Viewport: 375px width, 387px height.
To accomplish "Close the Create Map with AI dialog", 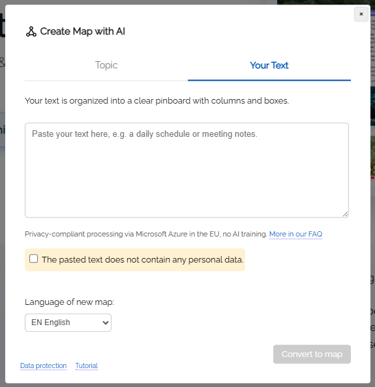I will point(361,14).
